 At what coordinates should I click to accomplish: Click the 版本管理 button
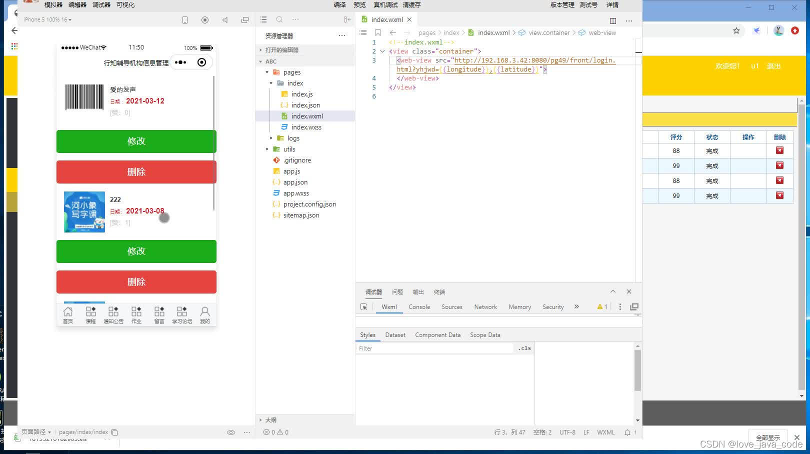coord(562,5)
